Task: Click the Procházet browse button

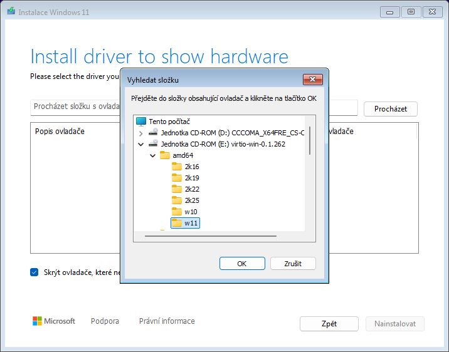Action: (x=390, y=109)
